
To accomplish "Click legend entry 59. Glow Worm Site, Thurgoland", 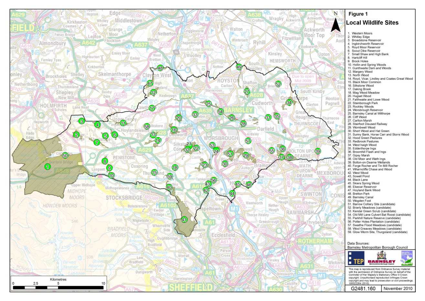I will (x=377, y=232).
